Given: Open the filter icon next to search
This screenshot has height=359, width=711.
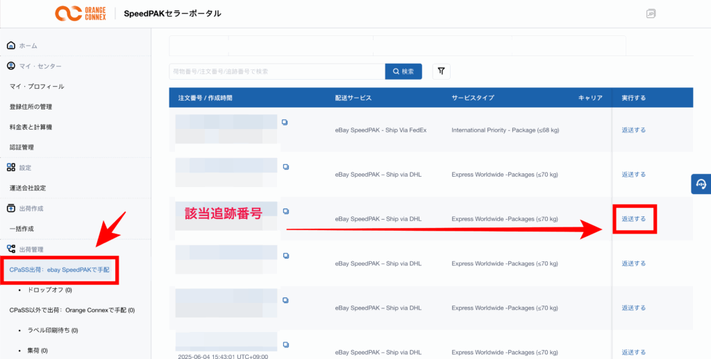Looking at the screenshot, I should [442, 71].
